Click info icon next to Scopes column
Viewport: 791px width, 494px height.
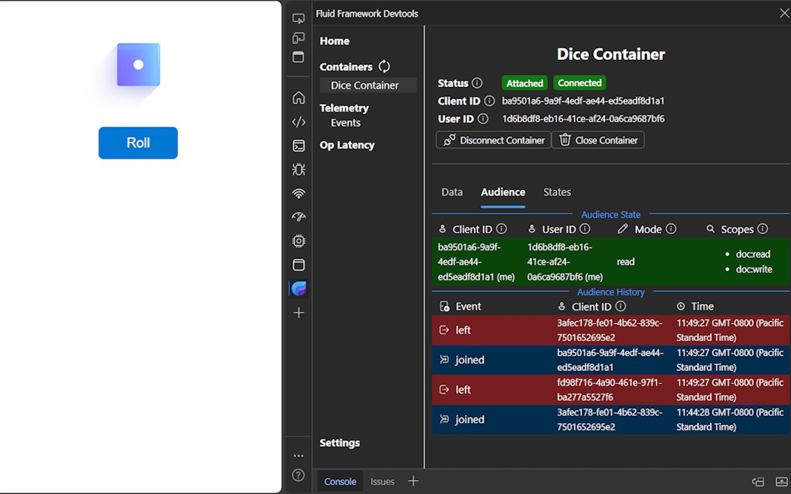click(763, 229)
